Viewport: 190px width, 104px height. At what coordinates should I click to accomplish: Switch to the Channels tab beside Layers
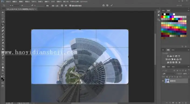tap(168, 67)
